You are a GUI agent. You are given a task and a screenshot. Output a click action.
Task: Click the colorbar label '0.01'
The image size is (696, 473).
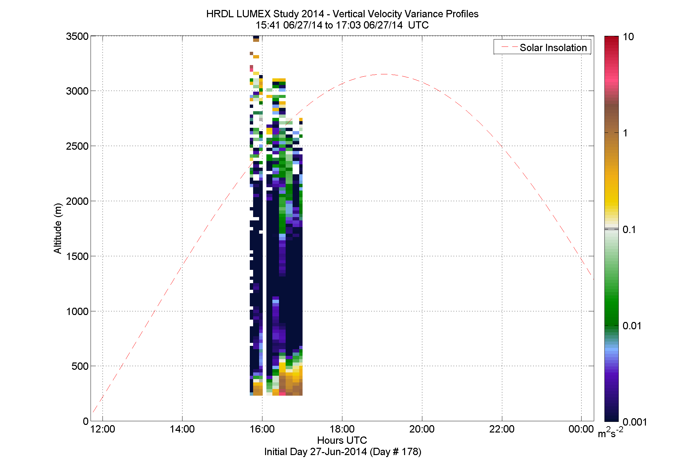632,326
